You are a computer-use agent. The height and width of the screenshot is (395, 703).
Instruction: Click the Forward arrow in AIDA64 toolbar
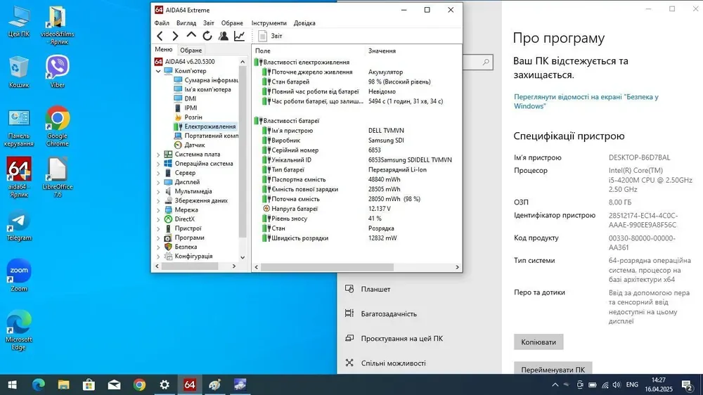tap(175, 36)
